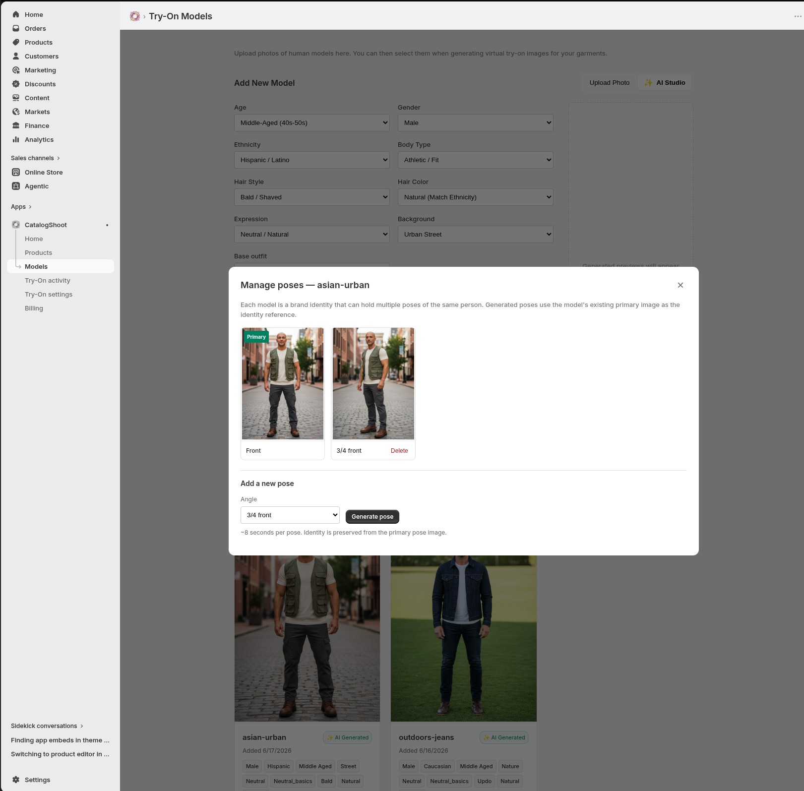This screenshot has width=804, height=791.
Task: Click the 'Added 6/16/2026' date text
Action: 424,751
